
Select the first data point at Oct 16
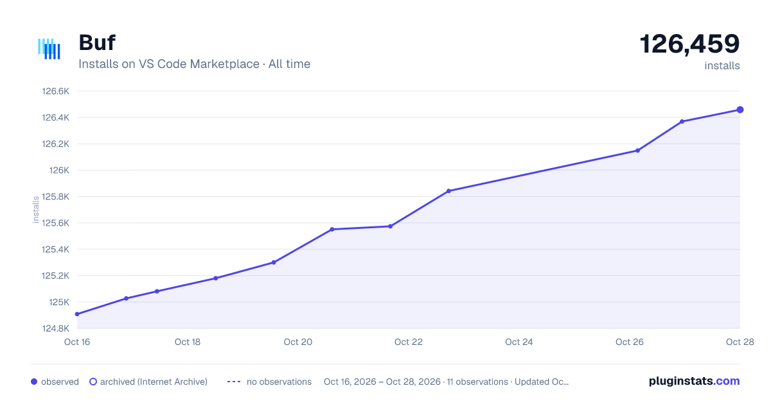pos(77,314)
